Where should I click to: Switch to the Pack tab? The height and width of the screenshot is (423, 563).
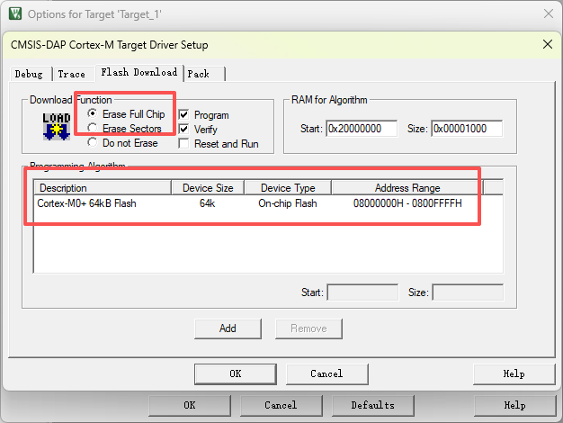coord(199,74)
